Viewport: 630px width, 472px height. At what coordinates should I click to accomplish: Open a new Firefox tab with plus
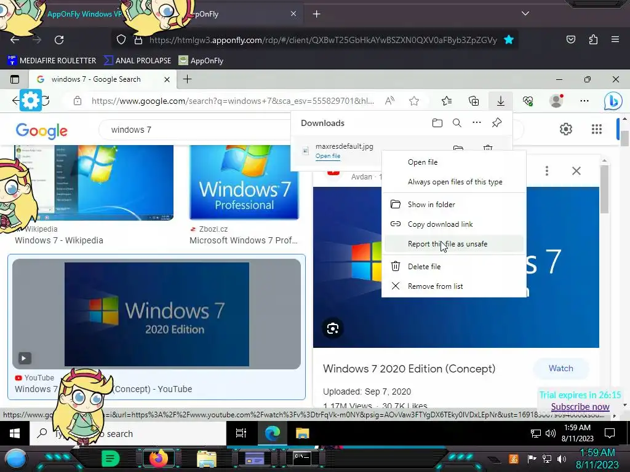pyautogui.click(x=317, y=14)
